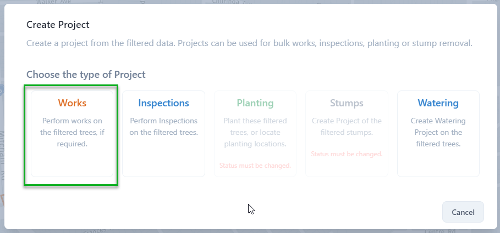
Task: Click the blue Watering heading
Action: pyautogui.click(x=438, y=103)
